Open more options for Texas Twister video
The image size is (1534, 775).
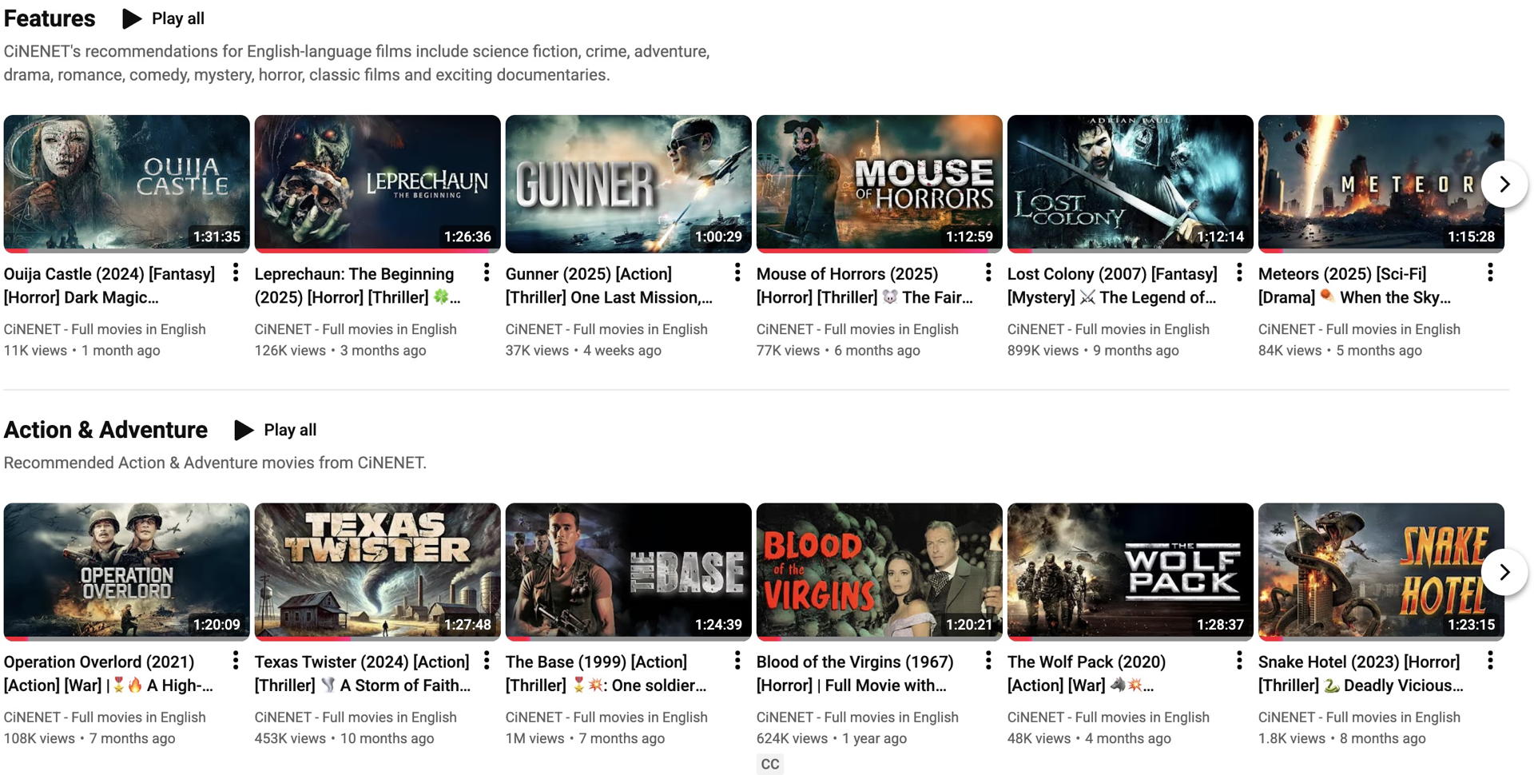pos(486,661)
